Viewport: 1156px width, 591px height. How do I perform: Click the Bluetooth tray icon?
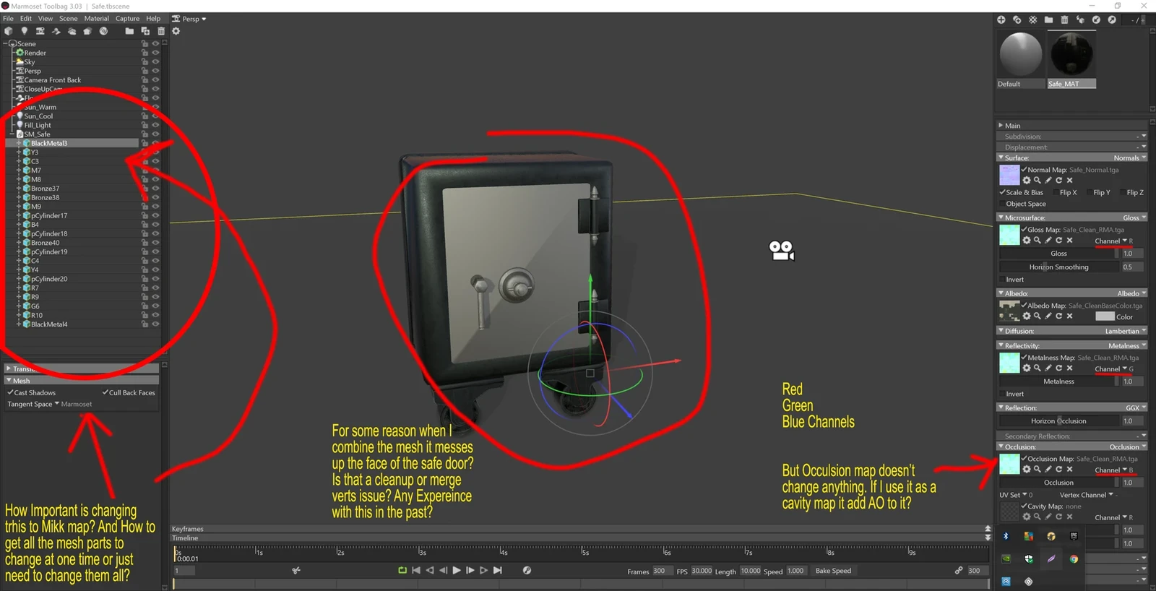[1006, 536]
